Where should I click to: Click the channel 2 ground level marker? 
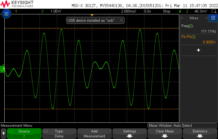pyautogui.click(x=2, y=69)
